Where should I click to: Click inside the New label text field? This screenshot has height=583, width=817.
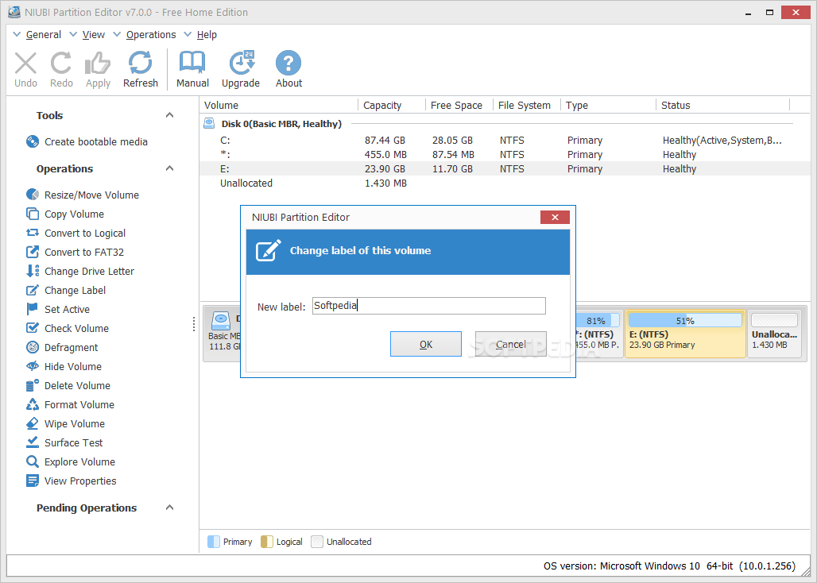(x=429, y=305)
